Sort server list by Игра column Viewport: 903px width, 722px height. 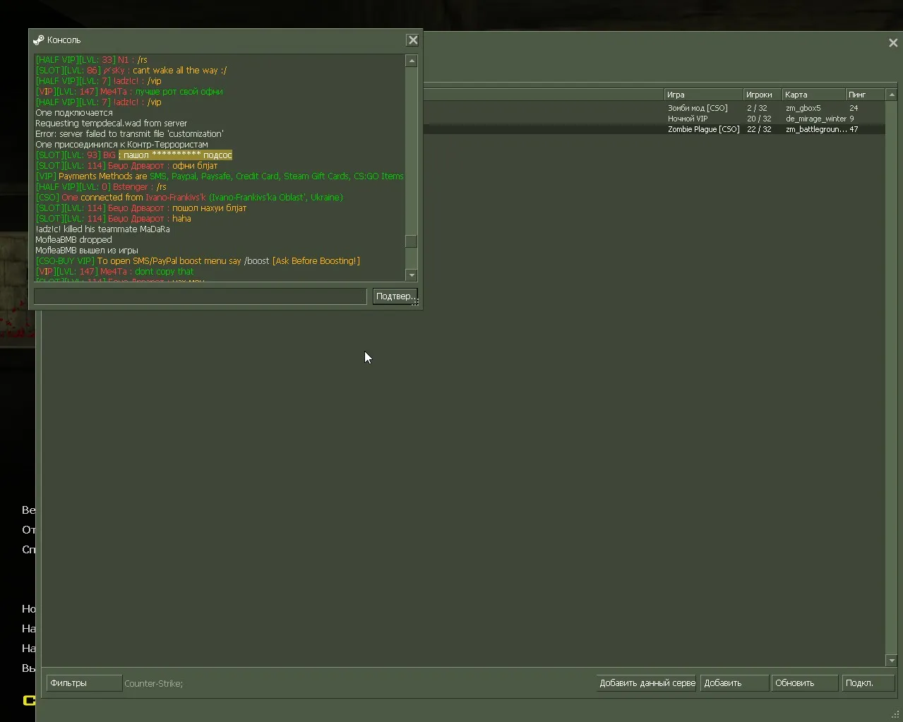(703, 95)
